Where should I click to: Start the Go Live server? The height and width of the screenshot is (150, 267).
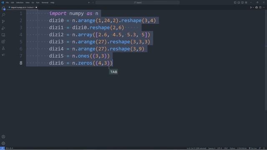click(x=253, y=148)
